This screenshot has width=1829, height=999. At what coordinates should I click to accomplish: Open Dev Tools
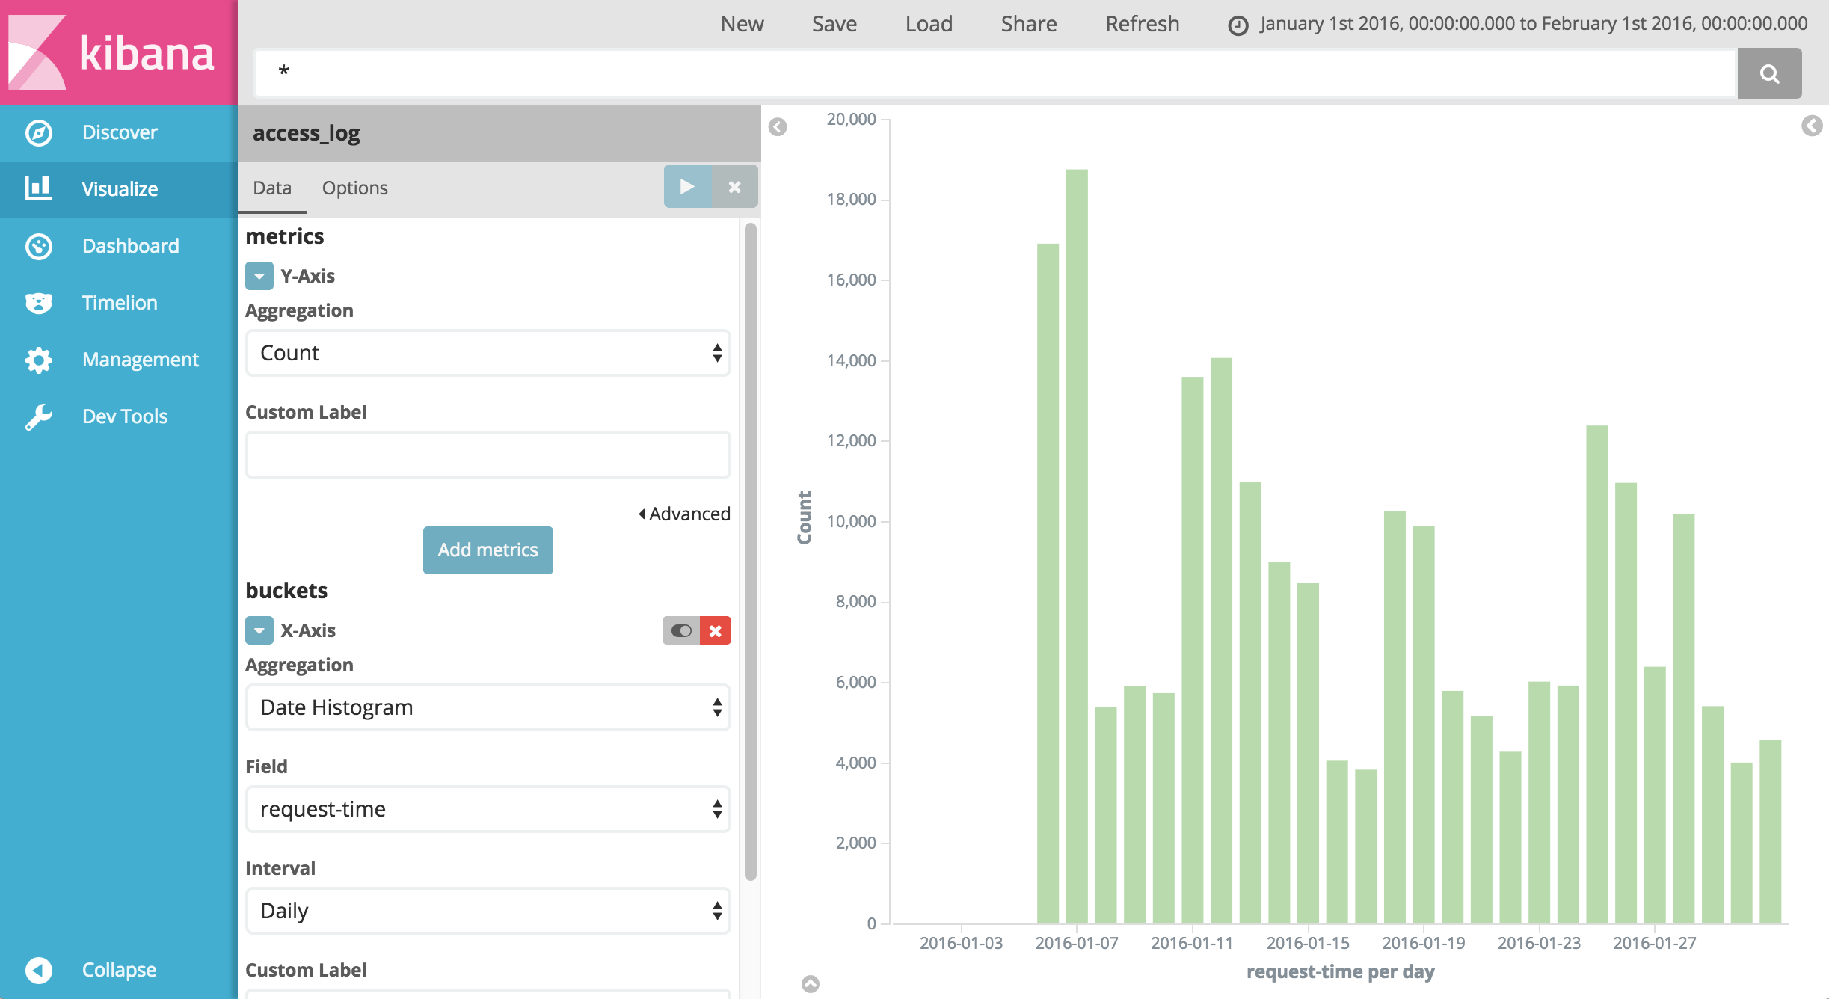pos(123,416)
